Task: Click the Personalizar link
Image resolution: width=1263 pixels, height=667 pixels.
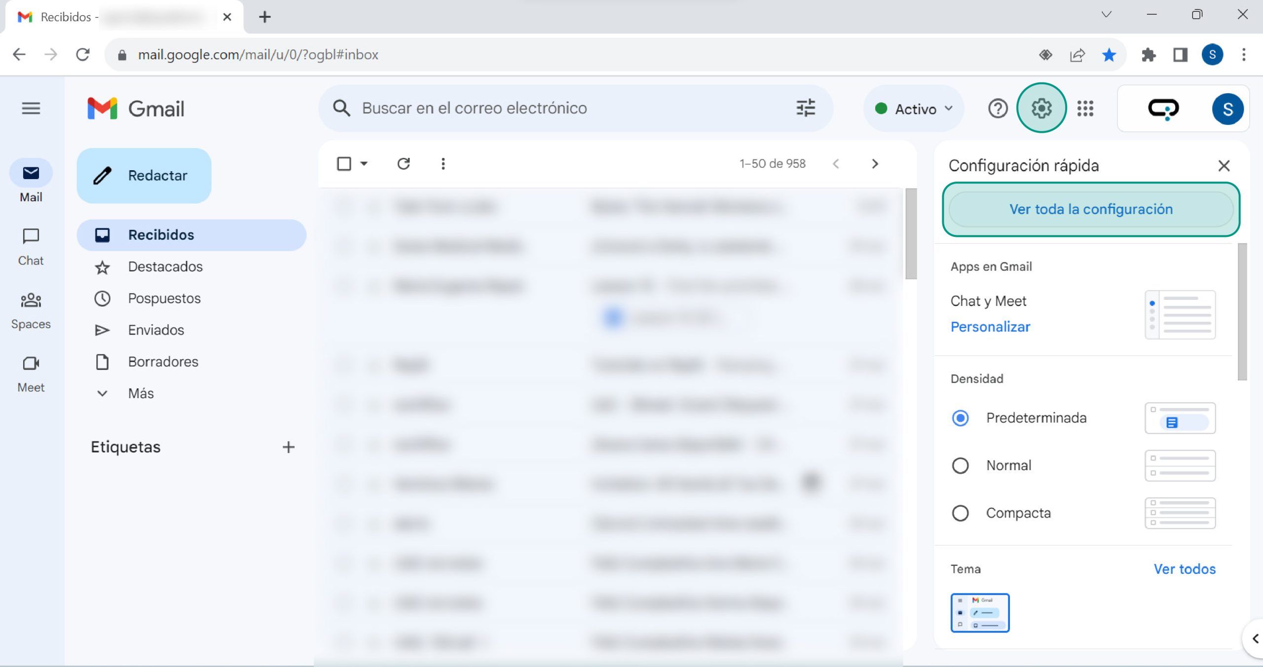Action: pos(990,327)
